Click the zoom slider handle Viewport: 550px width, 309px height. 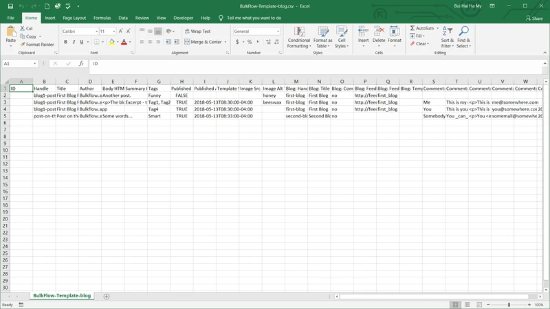(509, 305)
